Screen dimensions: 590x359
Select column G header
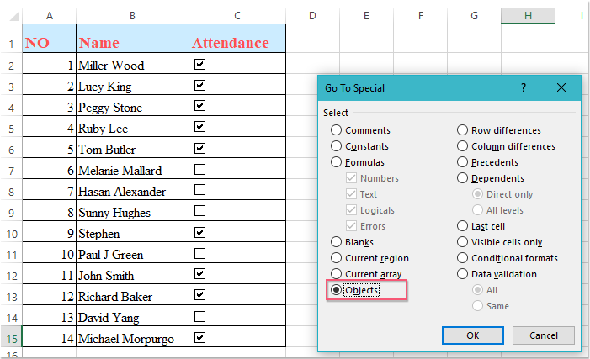474,16
